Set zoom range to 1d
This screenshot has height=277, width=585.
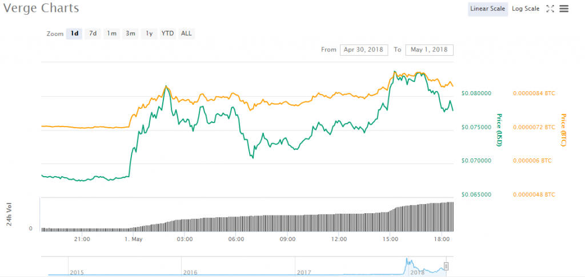[74, 34]
